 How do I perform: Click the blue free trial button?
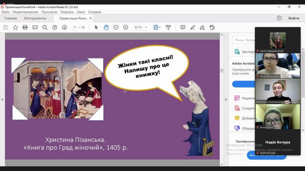(266, 155)
